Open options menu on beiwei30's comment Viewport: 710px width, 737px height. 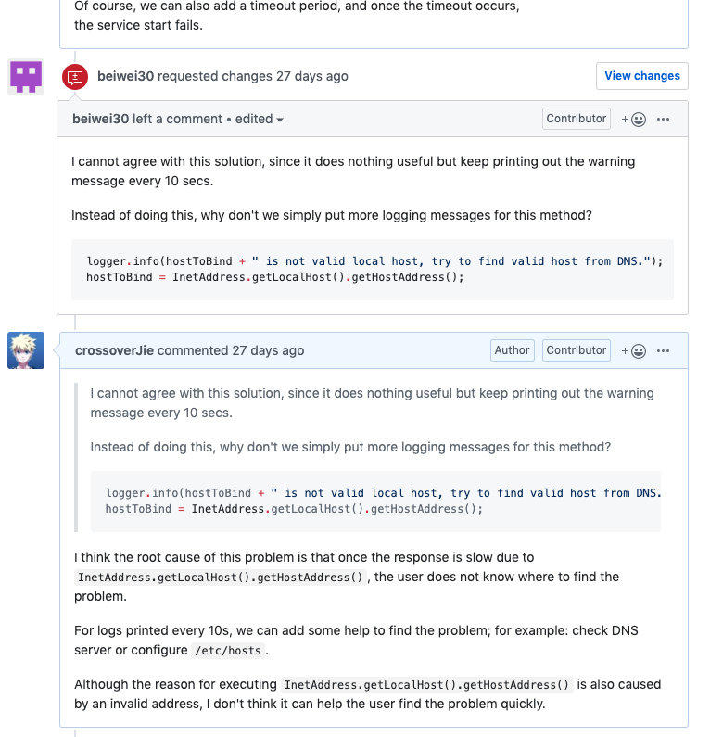pyautogui.click(x=663, y=120)
